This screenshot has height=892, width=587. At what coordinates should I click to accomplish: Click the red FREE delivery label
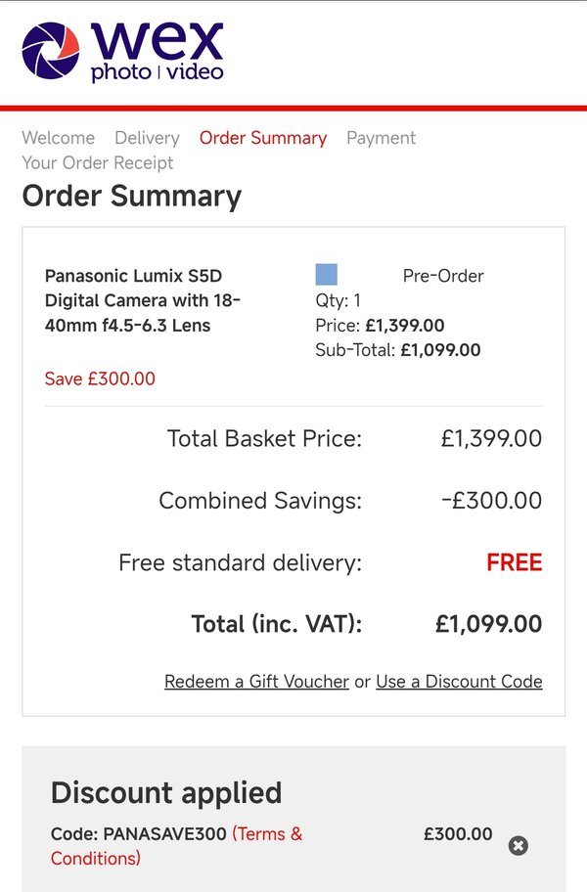coord(514,562)
